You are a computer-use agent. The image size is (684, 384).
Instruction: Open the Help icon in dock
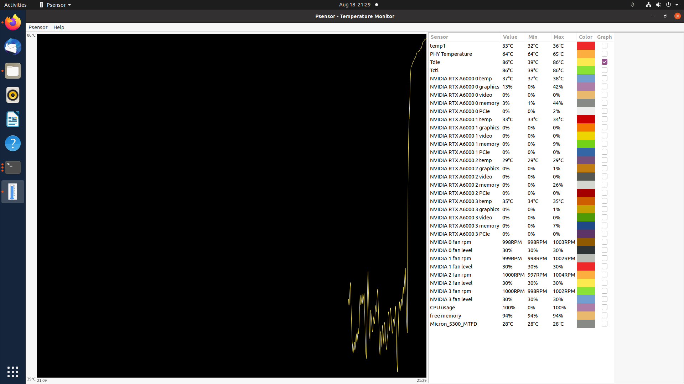(13, 143)
